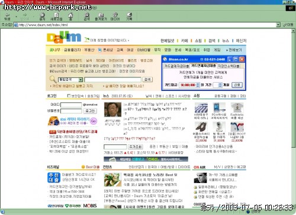Open the Best 대출 link in 비즈채널
Screen dimensions: 296x215
pos(91,167)
